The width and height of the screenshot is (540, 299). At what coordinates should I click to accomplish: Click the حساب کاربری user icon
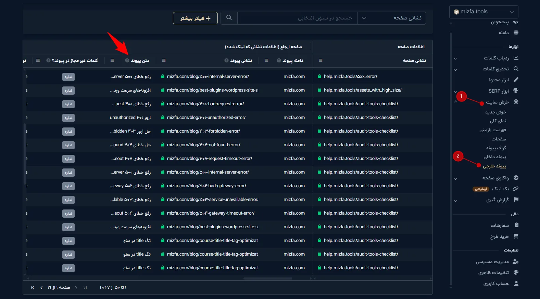[x=516, y=284]
